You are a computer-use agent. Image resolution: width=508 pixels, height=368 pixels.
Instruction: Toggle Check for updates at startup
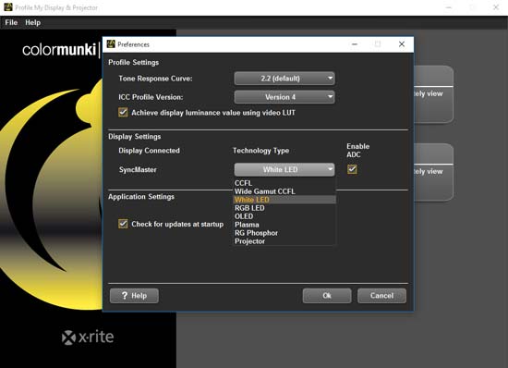pyautogui.click(x=123, y=224)
